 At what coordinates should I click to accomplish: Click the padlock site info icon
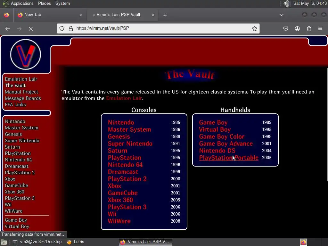pos(71,29)
